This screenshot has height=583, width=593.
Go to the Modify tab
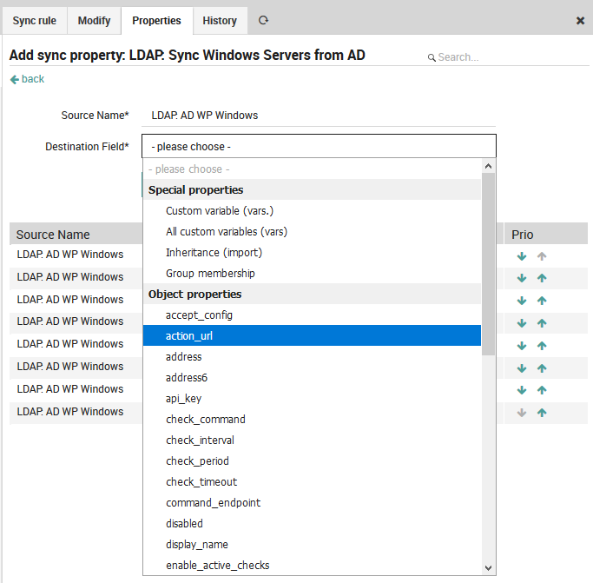pyautogui.click(x=94, y=20)
